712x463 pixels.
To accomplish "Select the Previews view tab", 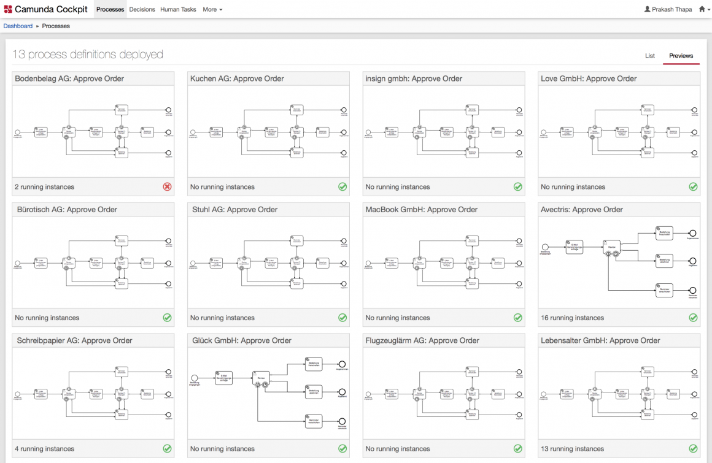I will (681, 56).
